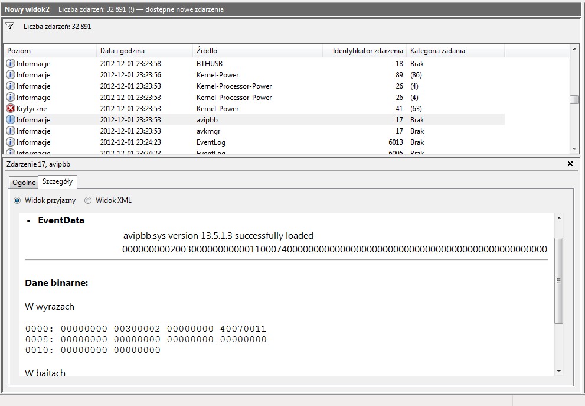Sort by Poziom column header

click(x=50, y=51)
